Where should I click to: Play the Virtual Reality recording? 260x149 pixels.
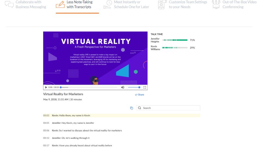(46, 87)
